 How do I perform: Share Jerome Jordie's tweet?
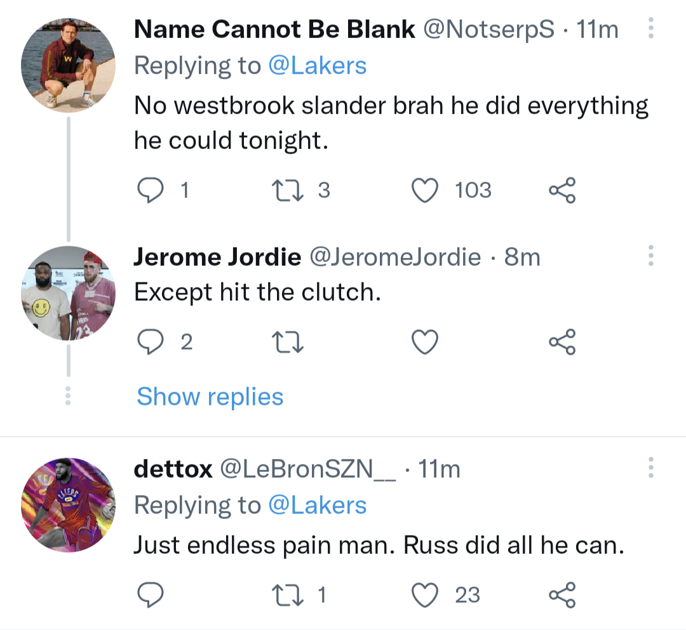[562, 343]
